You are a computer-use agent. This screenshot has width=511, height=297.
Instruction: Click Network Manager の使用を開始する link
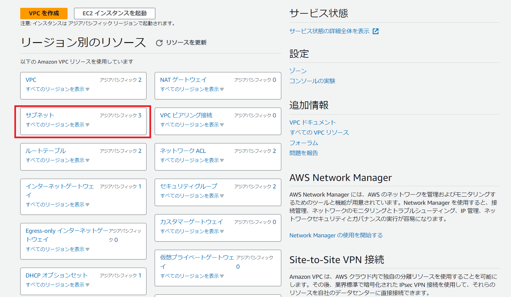click(336, 235)
